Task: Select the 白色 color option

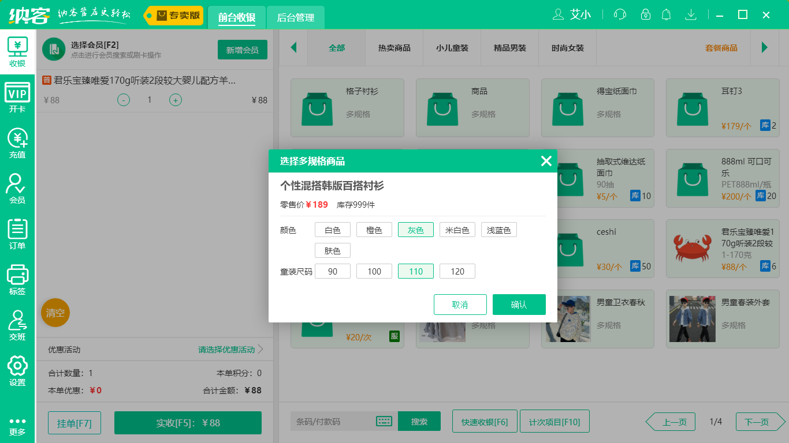Action: pos(332,229)
